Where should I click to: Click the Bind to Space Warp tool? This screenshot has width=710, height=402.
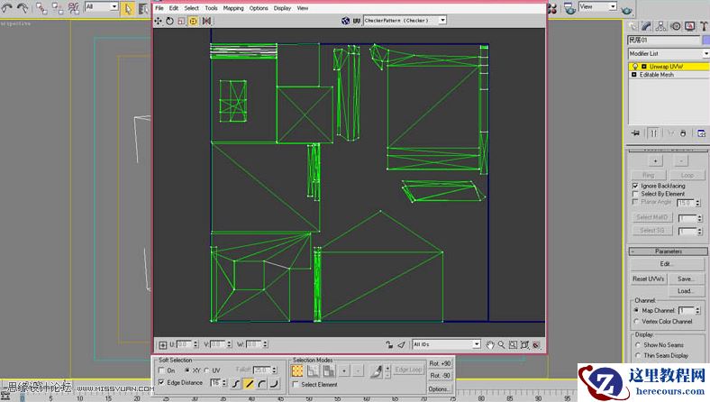[x=73, y=8]
